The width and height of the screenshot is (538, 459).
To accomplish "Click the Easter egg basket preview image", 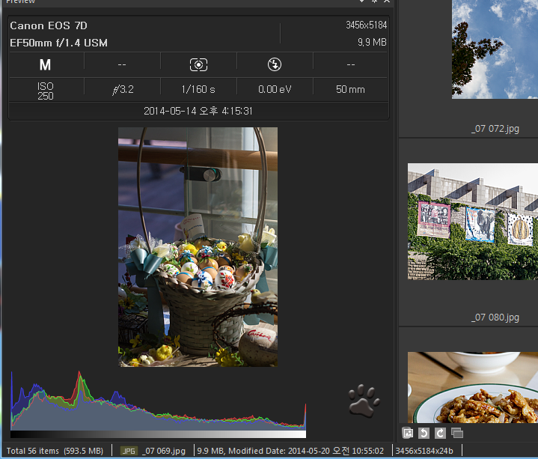I will [198, 247].
